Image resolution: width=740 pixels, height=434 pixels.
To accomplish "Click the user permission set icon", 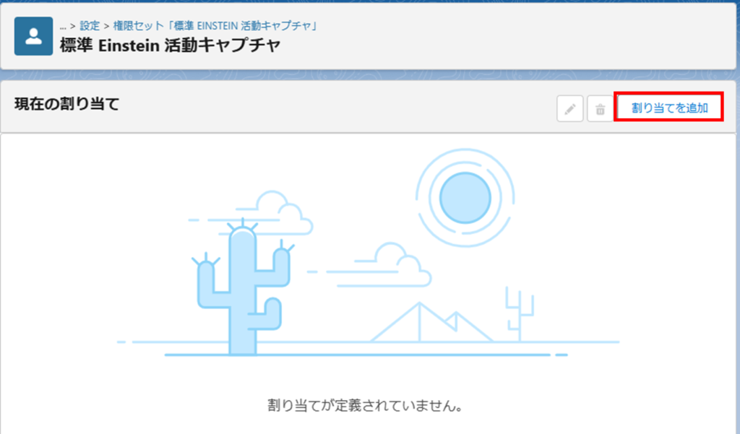I will (33, 36).
